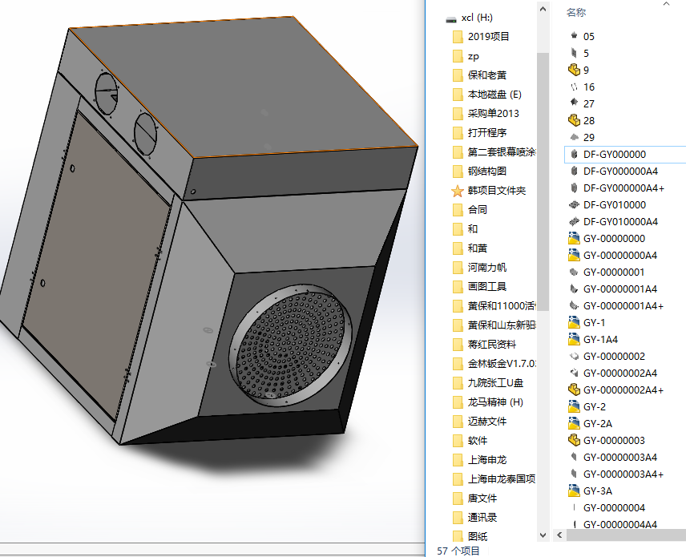This screenshot has height=557, width=686.
Task: Click the file icon next to 05
Action: [x=574, y=36]
